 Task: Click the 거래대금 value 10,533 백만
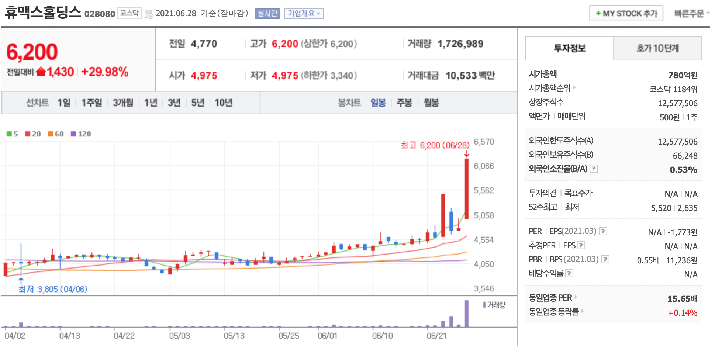pos(470,76)
